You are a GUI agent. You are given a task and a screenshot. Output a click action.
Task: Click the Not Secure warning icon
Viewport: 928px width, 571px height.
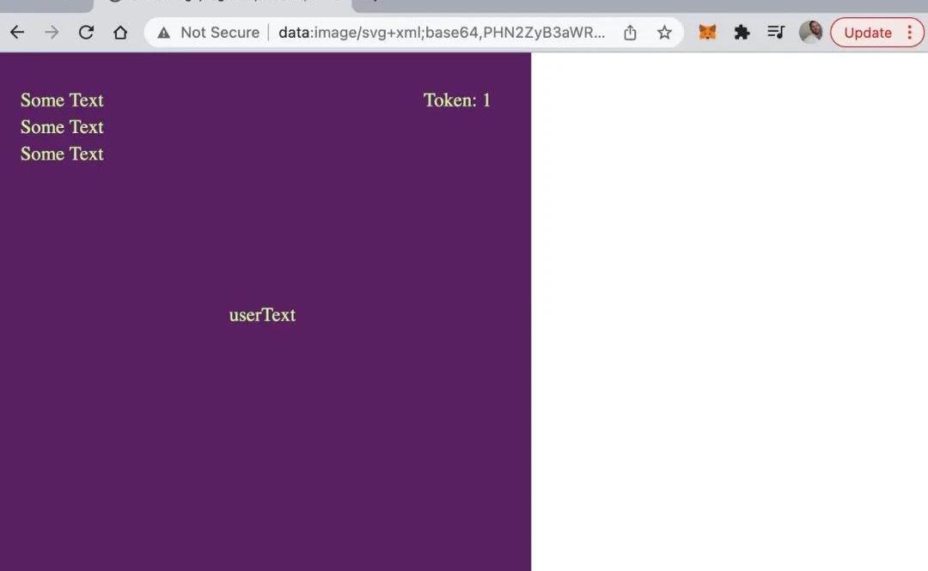[164, 33]
